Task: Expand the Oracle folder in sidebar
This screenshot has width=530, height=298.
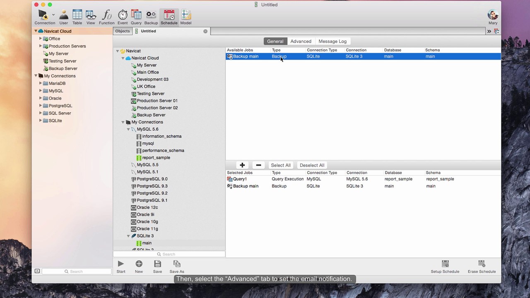Action: pyautogui.click(x=41, y=98)
